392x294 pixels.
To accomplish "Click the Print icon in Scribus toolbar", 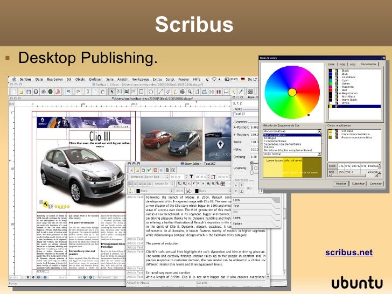I will [43, 92].
